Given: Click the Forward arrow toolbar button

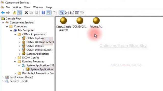Looking at the screenshot, I should pos(8,13).
